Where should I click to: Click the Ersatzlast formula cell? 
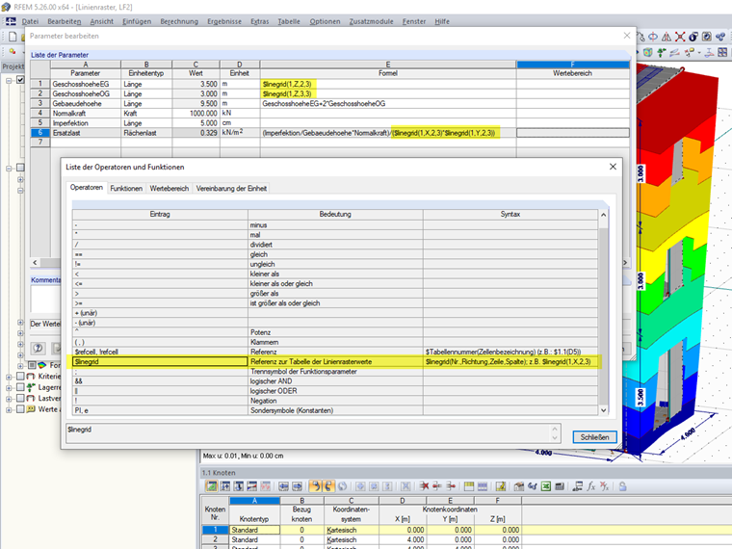pyautogui.click(x=388, y=133)
